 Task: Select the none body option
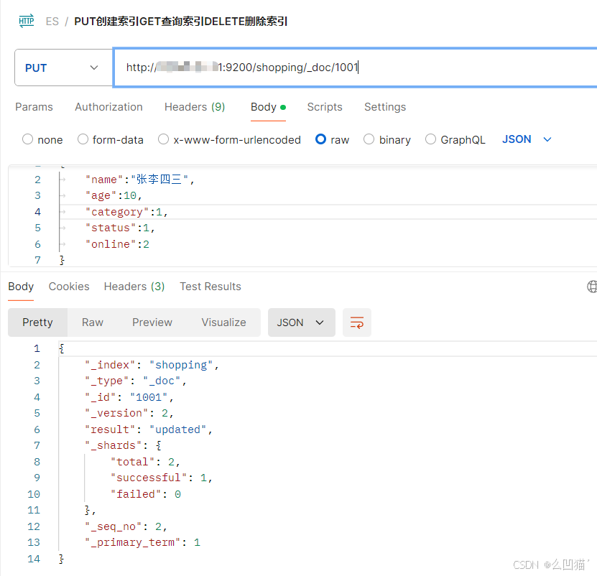click(x=28, y=139)
